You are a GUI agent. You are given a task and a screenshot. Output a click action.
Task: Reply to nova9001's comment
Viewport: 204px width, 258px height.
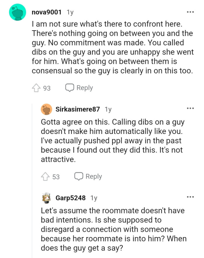[x=85, y=87]
